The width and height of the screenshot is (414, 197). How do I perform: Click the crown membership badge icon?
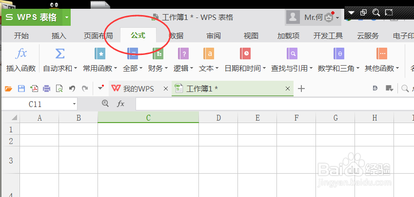pos(329,18)
